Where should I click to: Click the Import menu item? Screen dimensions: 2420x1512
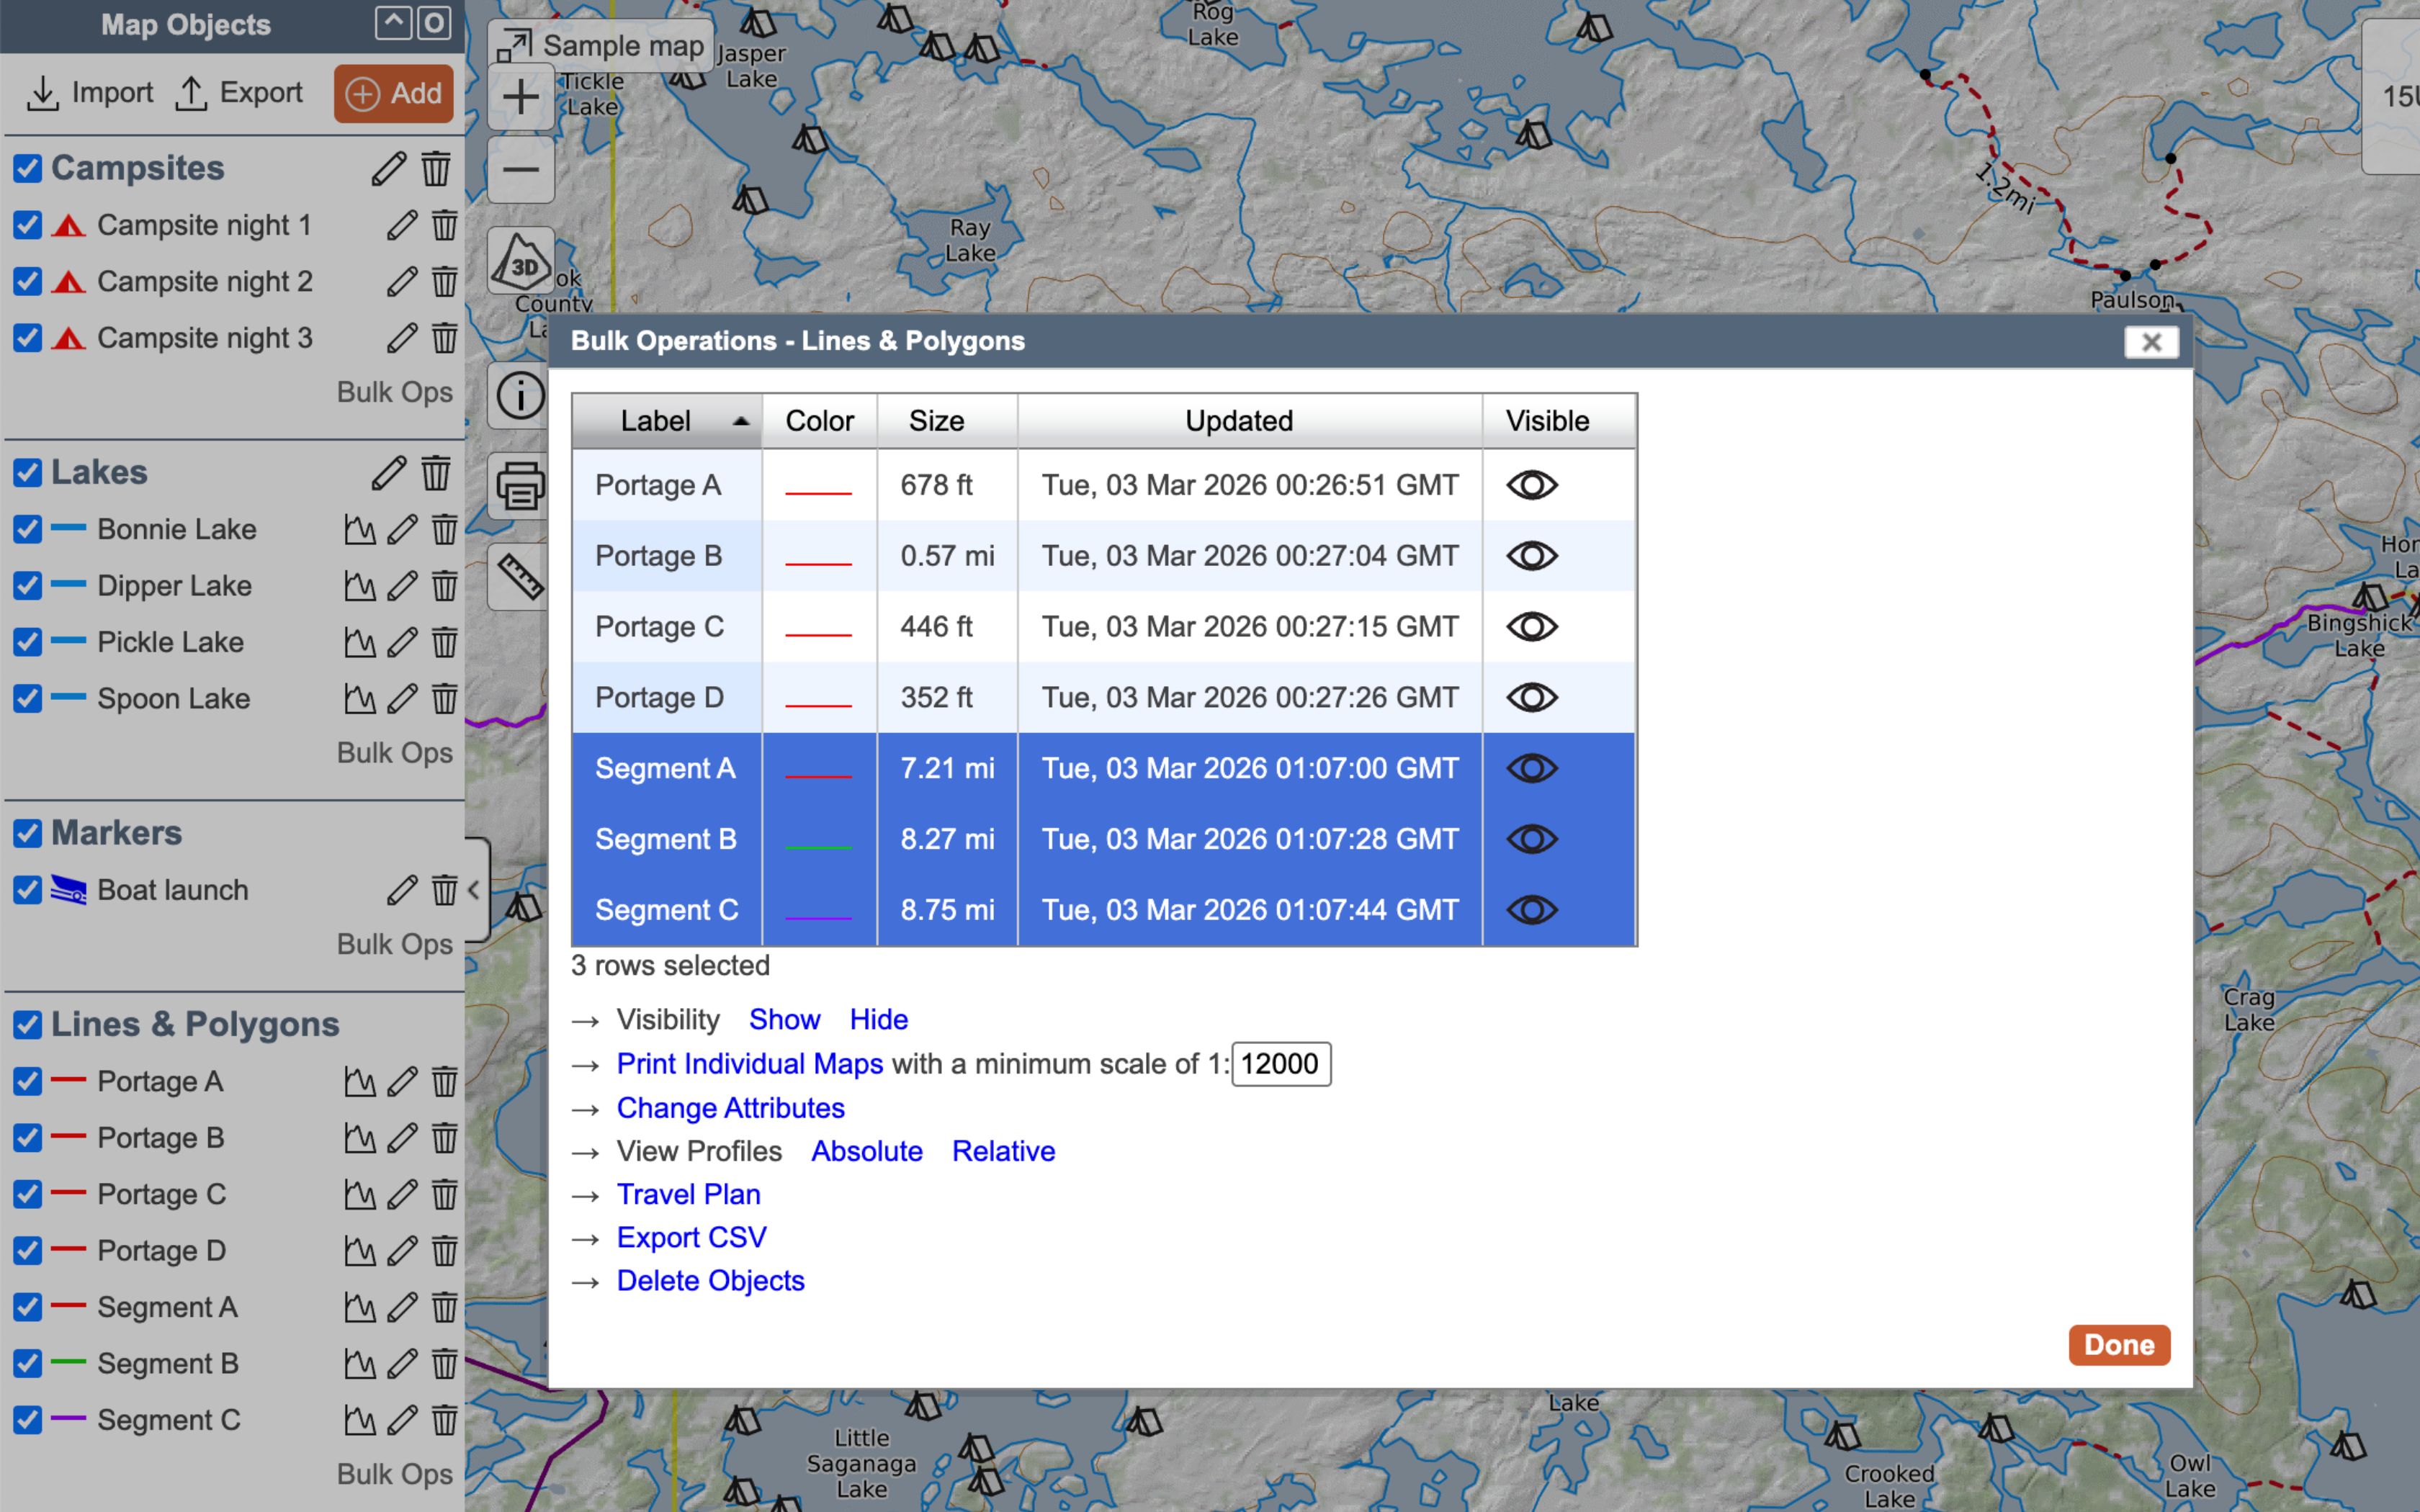pos(90,93)
